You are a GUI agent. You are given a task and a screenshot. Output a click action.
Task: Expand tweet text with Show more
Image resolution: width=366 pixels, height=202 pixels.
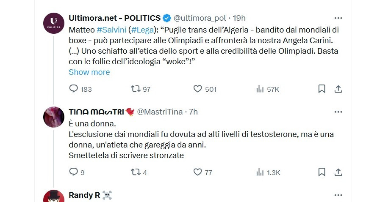point(89,72)
